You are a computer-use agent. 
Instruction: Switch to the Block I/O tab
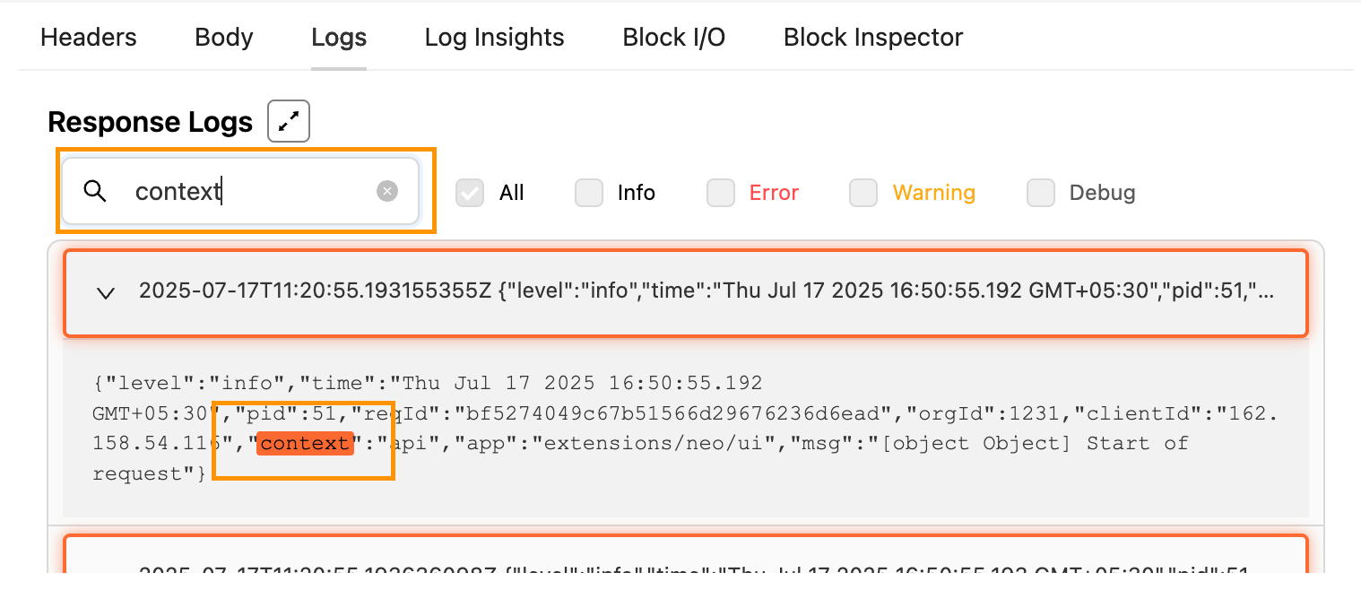click(674, 38)
